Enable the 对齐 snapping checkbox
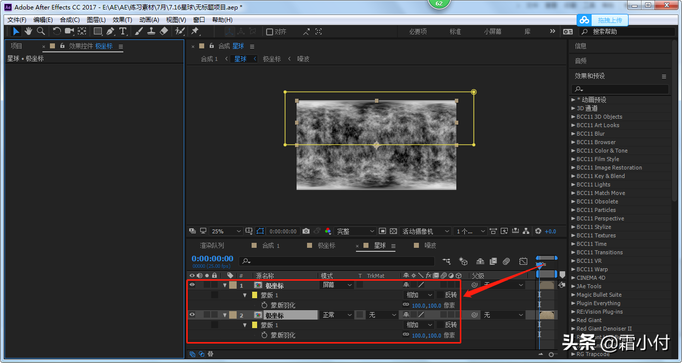 tap(270, 32)
